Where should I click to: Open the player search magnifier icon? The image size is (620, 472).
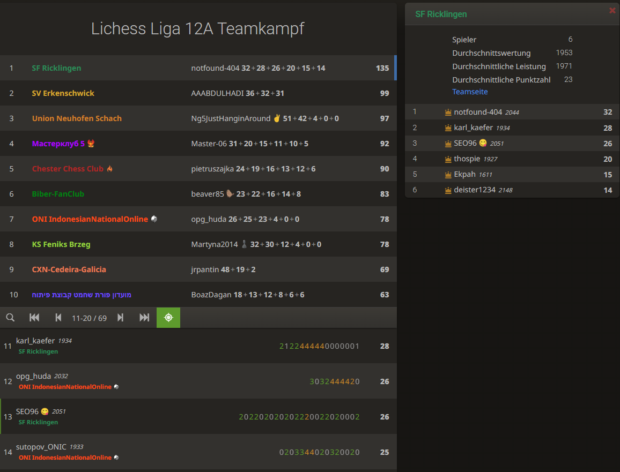point(10,318)
